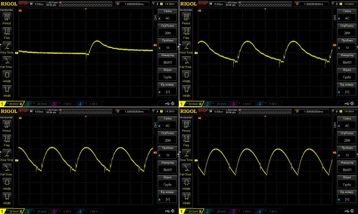Toggle Инвертир ВЫКЛ in top-left scope

tap(168, 60)
